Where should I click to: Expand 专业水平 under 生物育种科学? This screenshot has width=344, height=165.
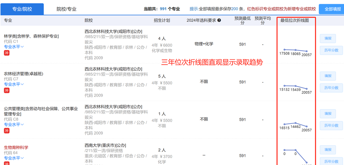14,158
